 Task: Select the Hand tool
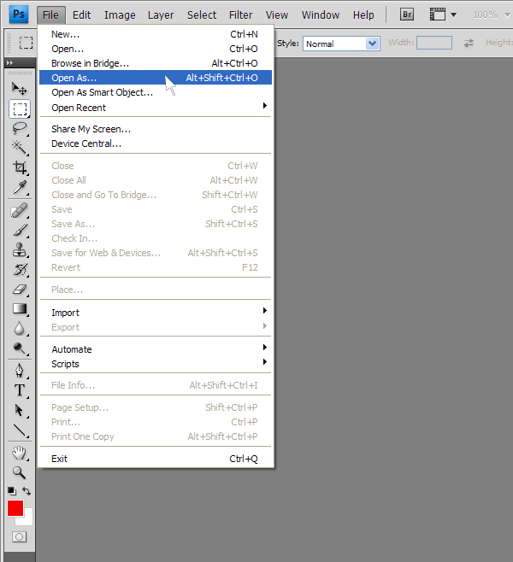pos(20,453)
